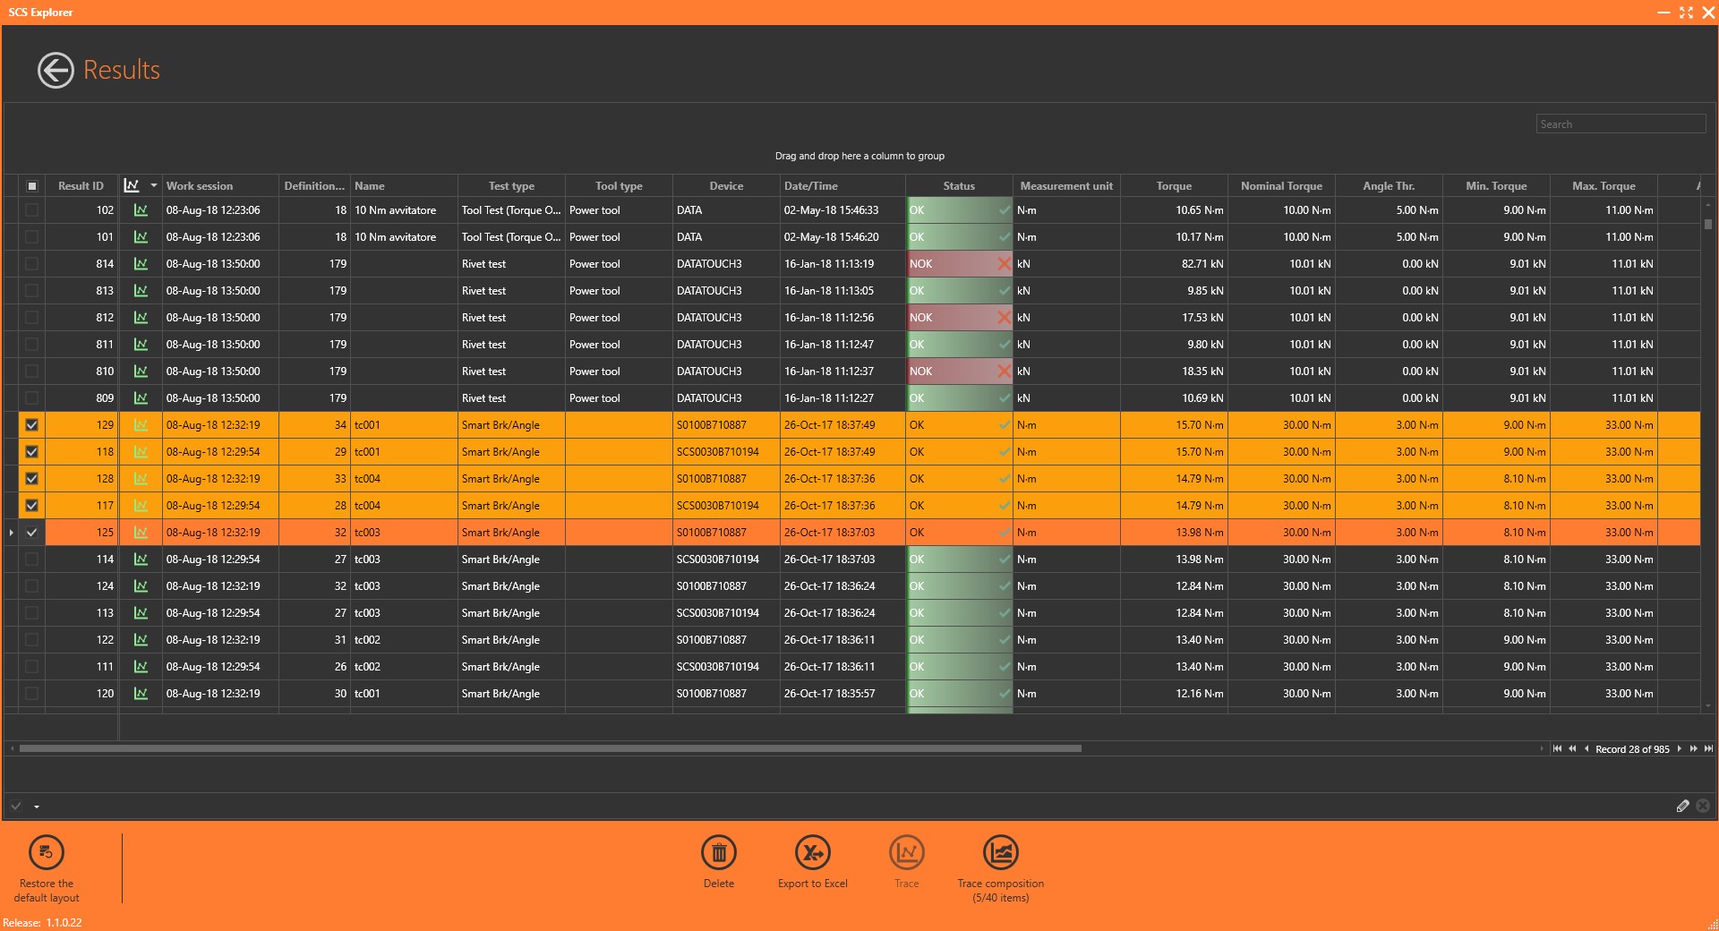Uncheck the checkbox for Result ID 129
The image size is (1719, 931).
[x=32, y=425]
